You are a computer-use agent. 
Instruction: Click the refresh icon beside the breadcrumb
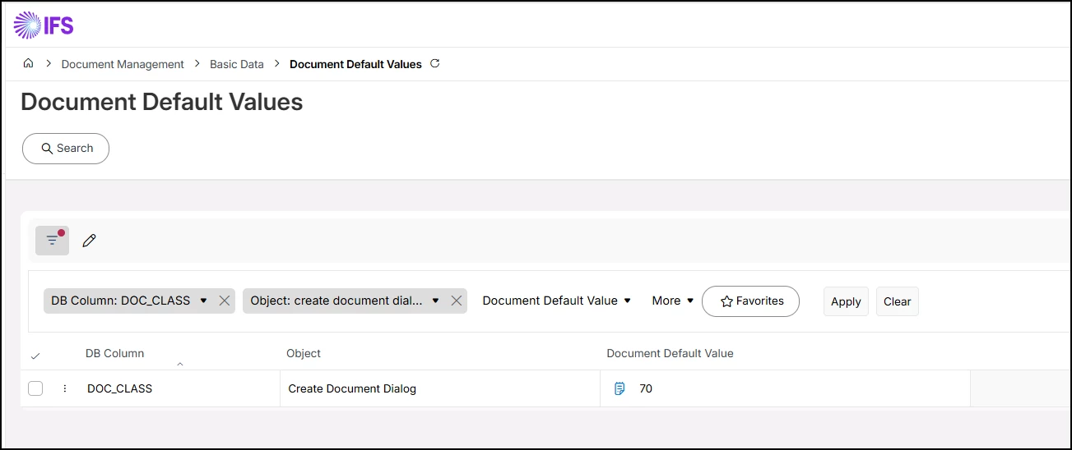click(x=435, y=63)
